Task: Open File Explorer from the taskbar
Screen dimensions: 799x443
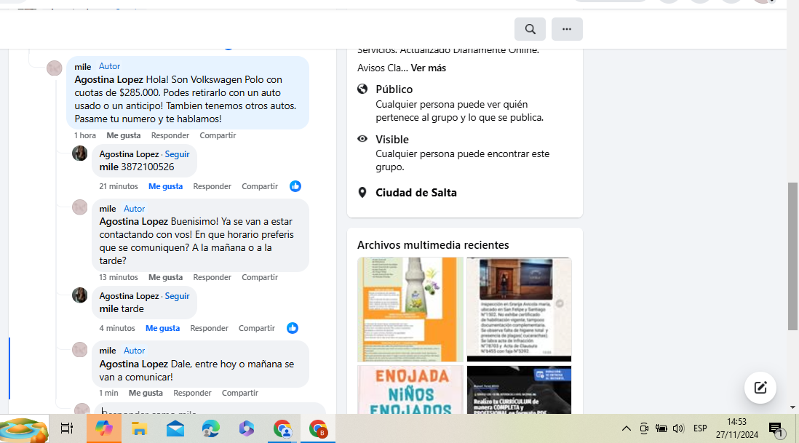Action: point(139,428)
